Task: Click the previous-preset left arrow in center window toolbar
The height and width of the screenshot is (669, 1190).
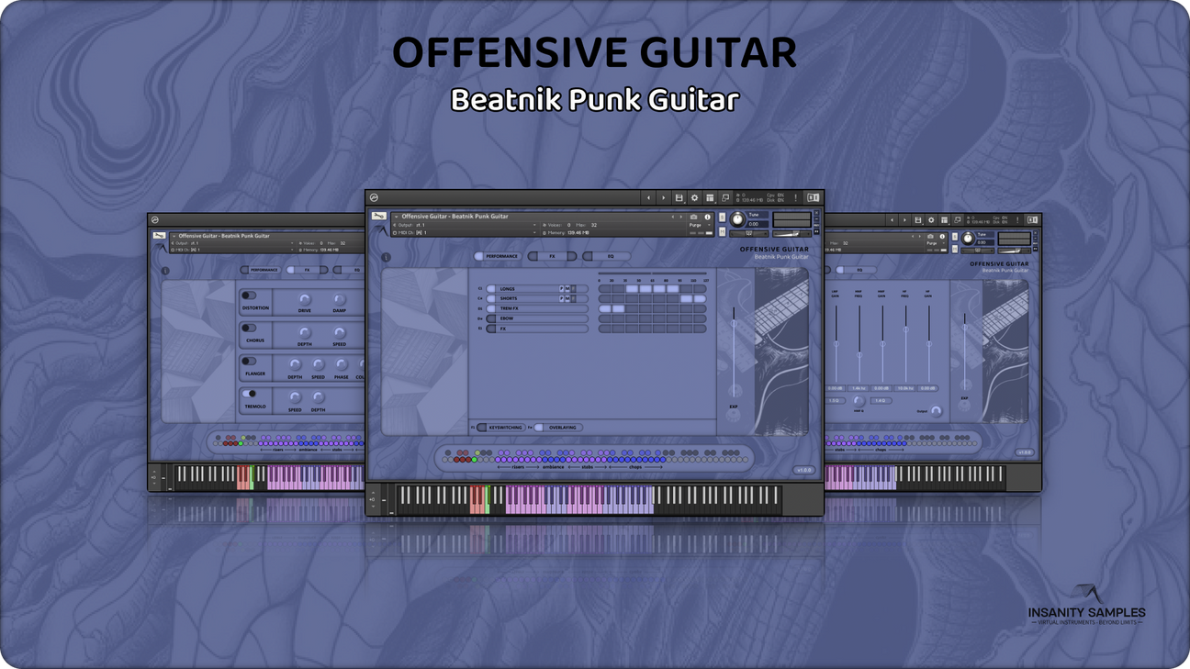Action: pos(648,197)
